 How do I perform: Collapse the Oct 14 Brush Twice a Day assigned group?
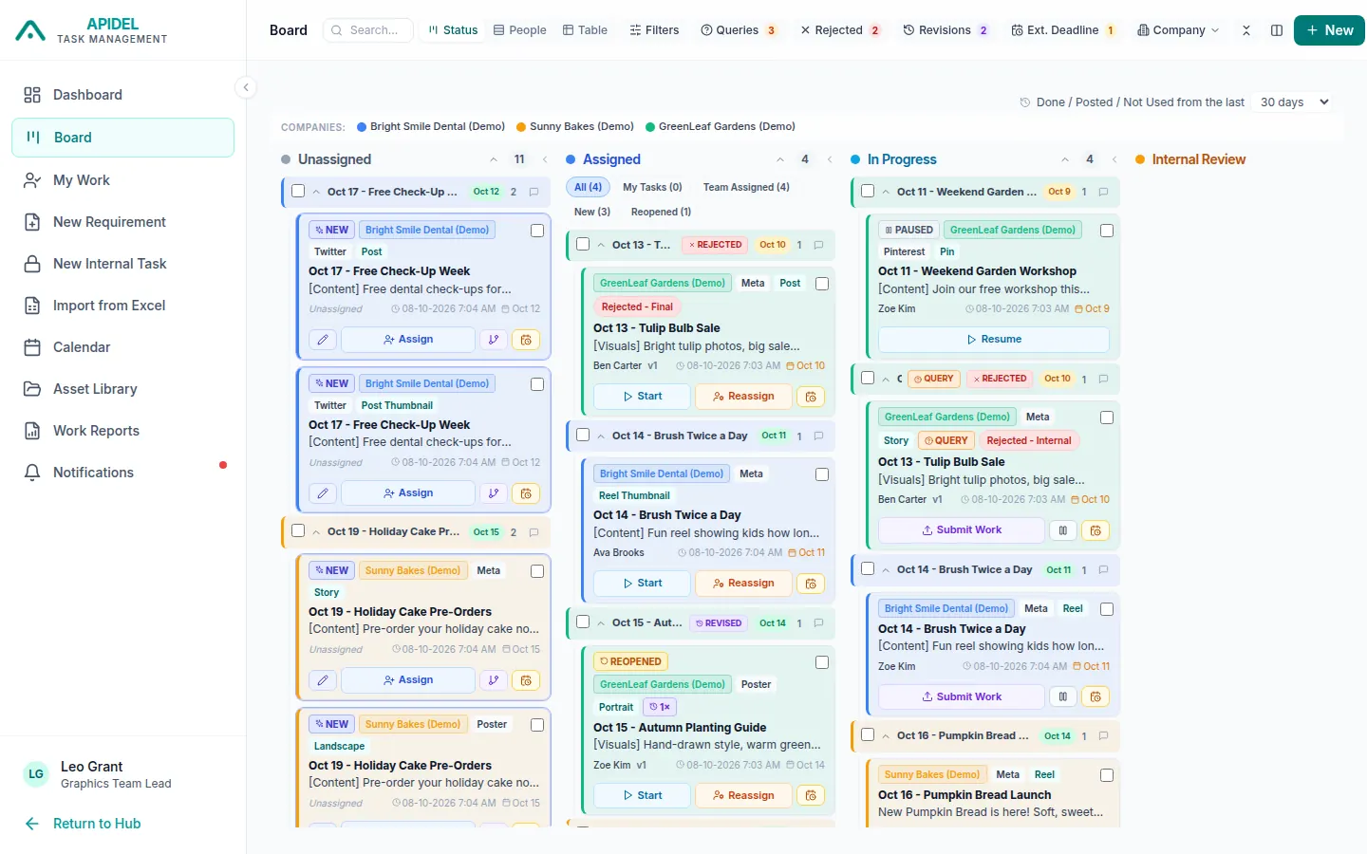click(x=601, y=436)
